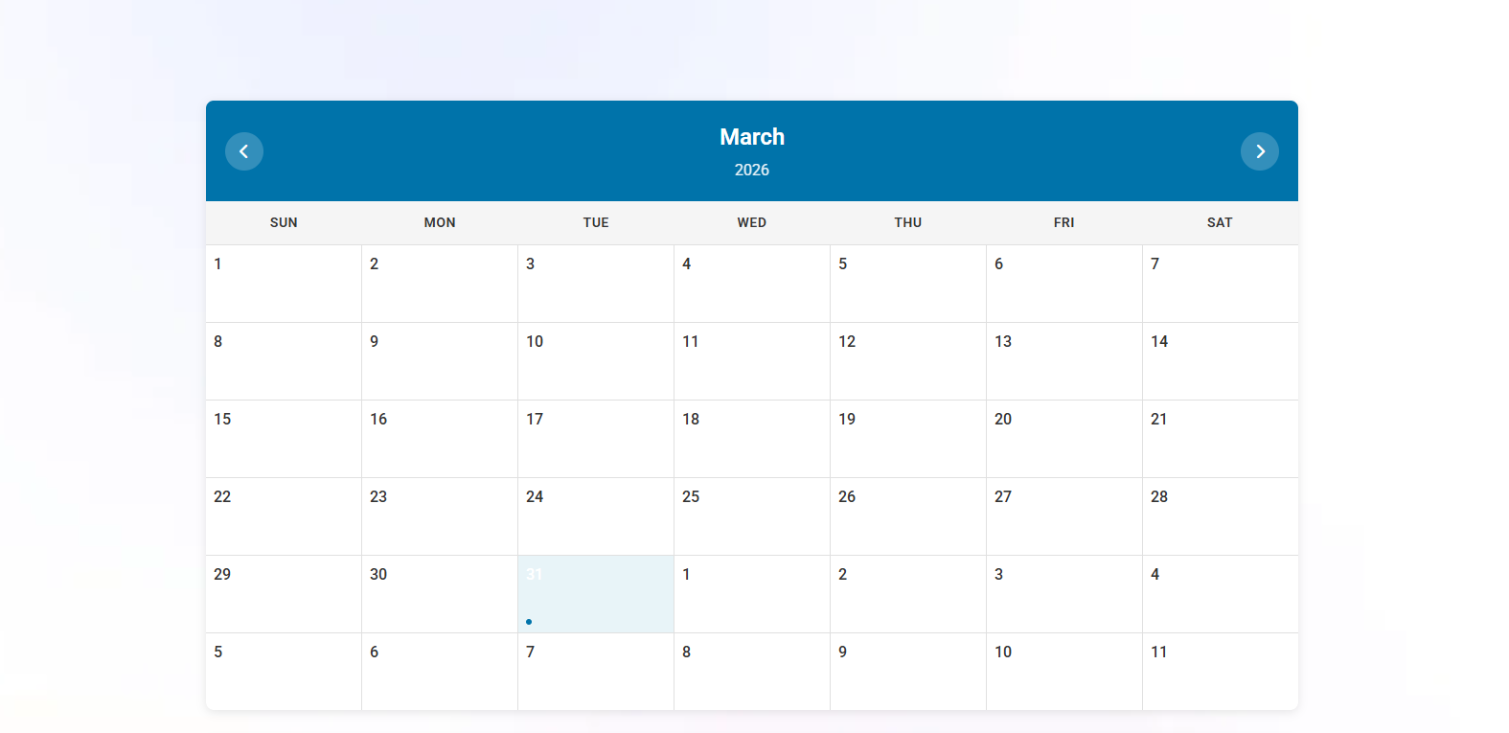Select April 4 in the fifth row
This screenshot has width=1509, height=733.
pyautogui.click(x=1221, y=594)
